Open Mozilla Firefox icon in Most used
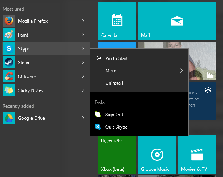The image size is (223, 177). tap(9, 21)
